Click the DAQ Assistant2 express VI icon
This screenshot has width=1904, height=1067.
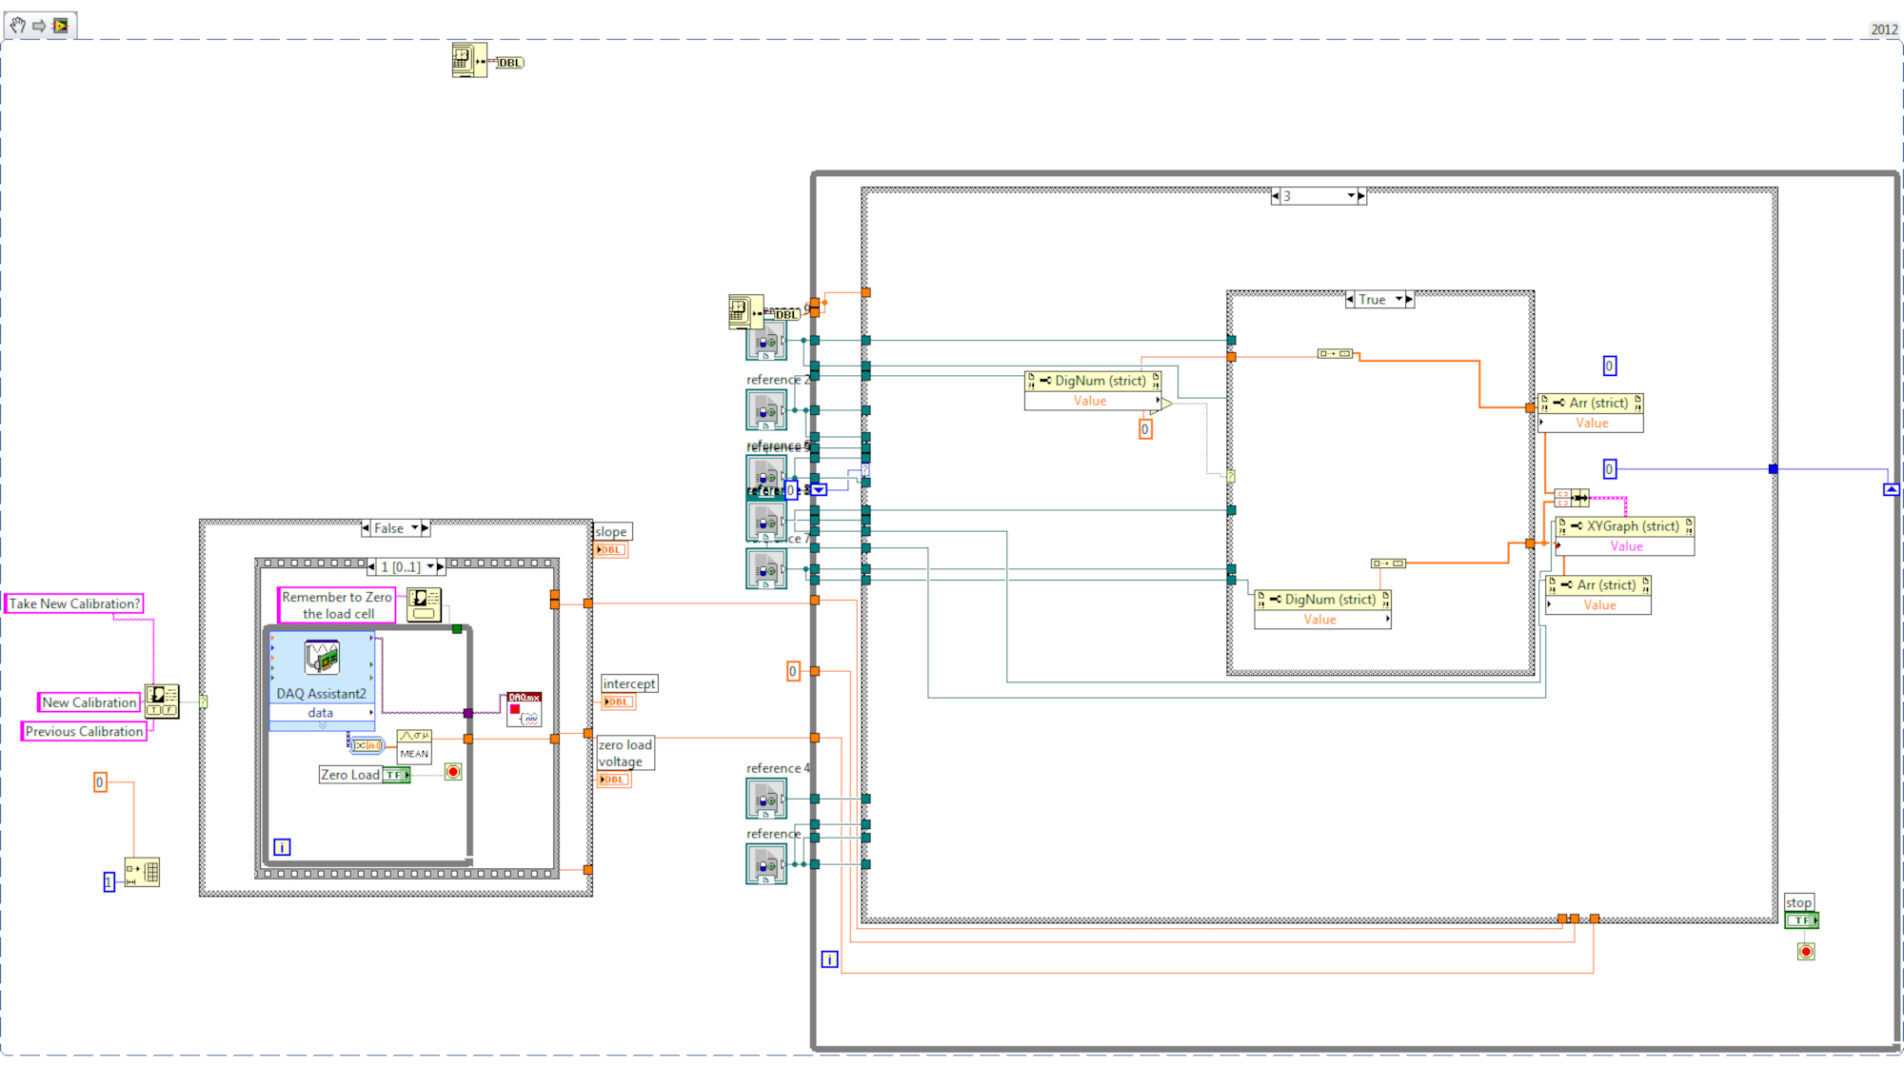pyautogui.click(x=322, y=657)
